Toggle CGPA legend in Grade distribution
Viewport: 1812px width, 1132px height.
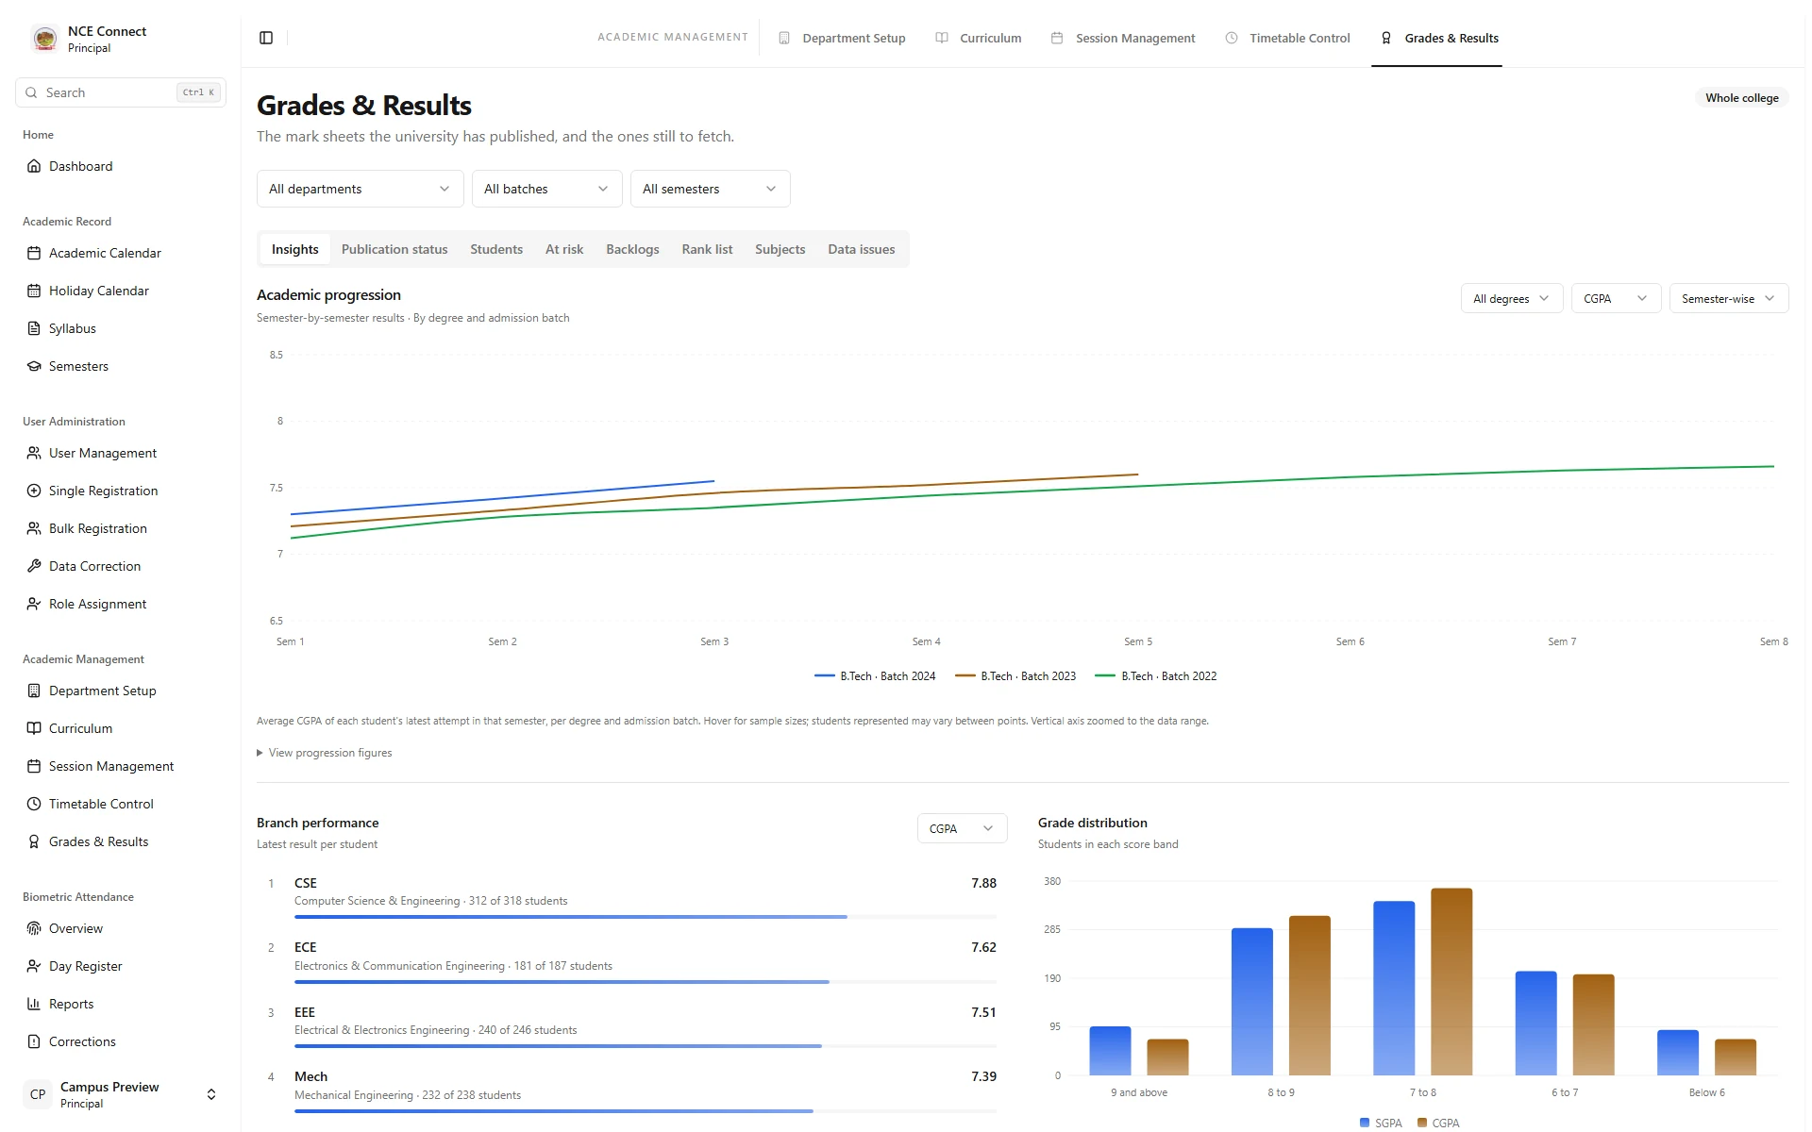coord(1438,1123)
